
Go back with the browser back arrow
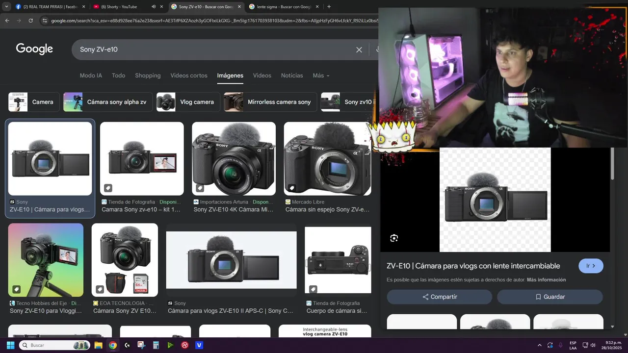click(x=7, y=21)
